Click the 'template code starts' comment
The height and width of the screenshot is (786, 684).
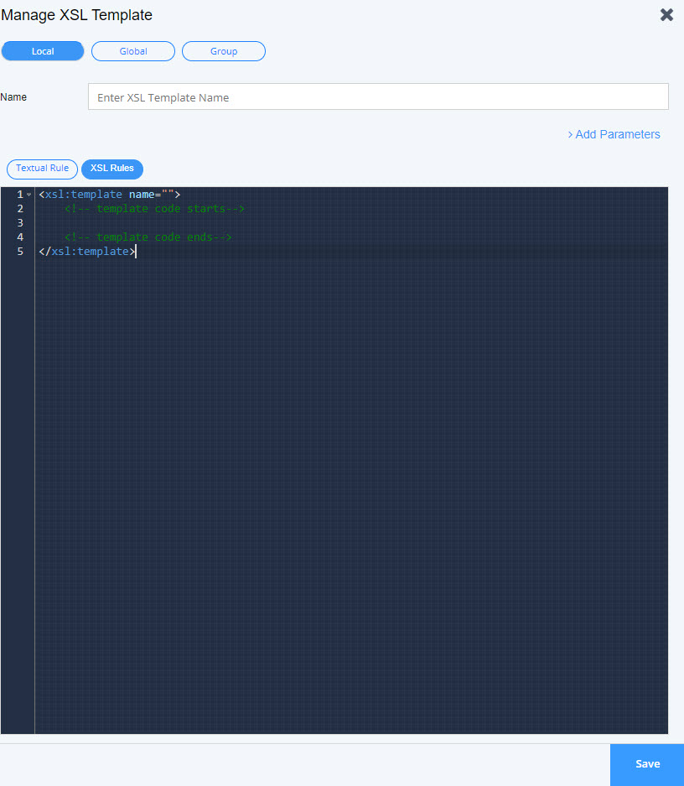(154, 209)
